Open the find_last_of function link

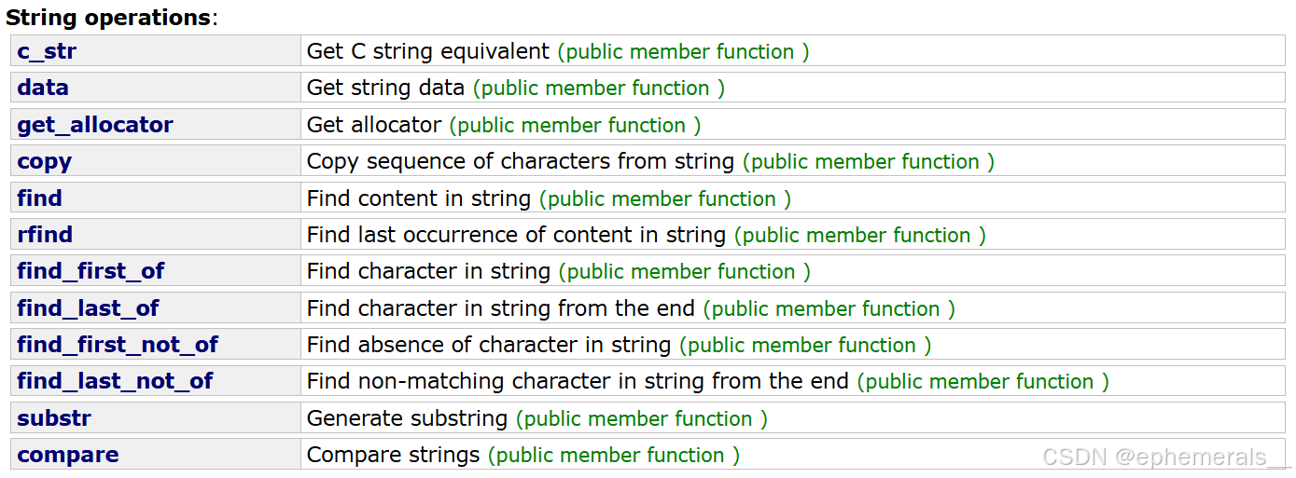click(x=88, y=308)
